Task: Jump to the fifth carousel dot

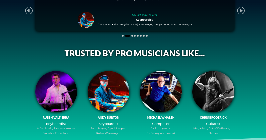Action: (138, 36)
